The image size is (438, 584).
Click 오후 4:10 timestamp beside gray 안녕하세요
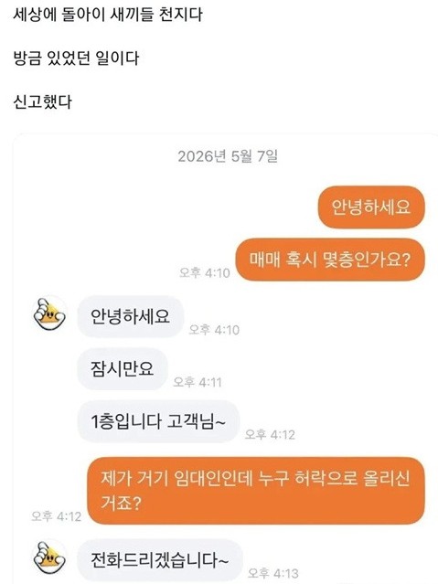[214, 330]
